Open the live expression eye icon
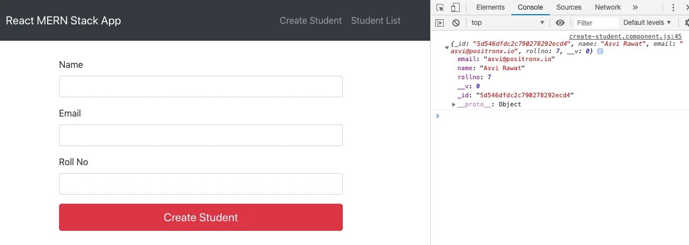This screenshot has width=689, height=245. coord(560,23)
